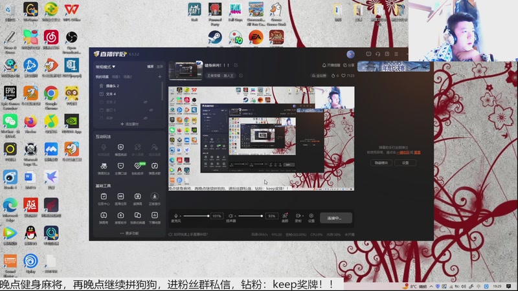Adjust the 麦克风 volume slider
The height and width of the screenshot is (291, 518).
pos(196,216)
